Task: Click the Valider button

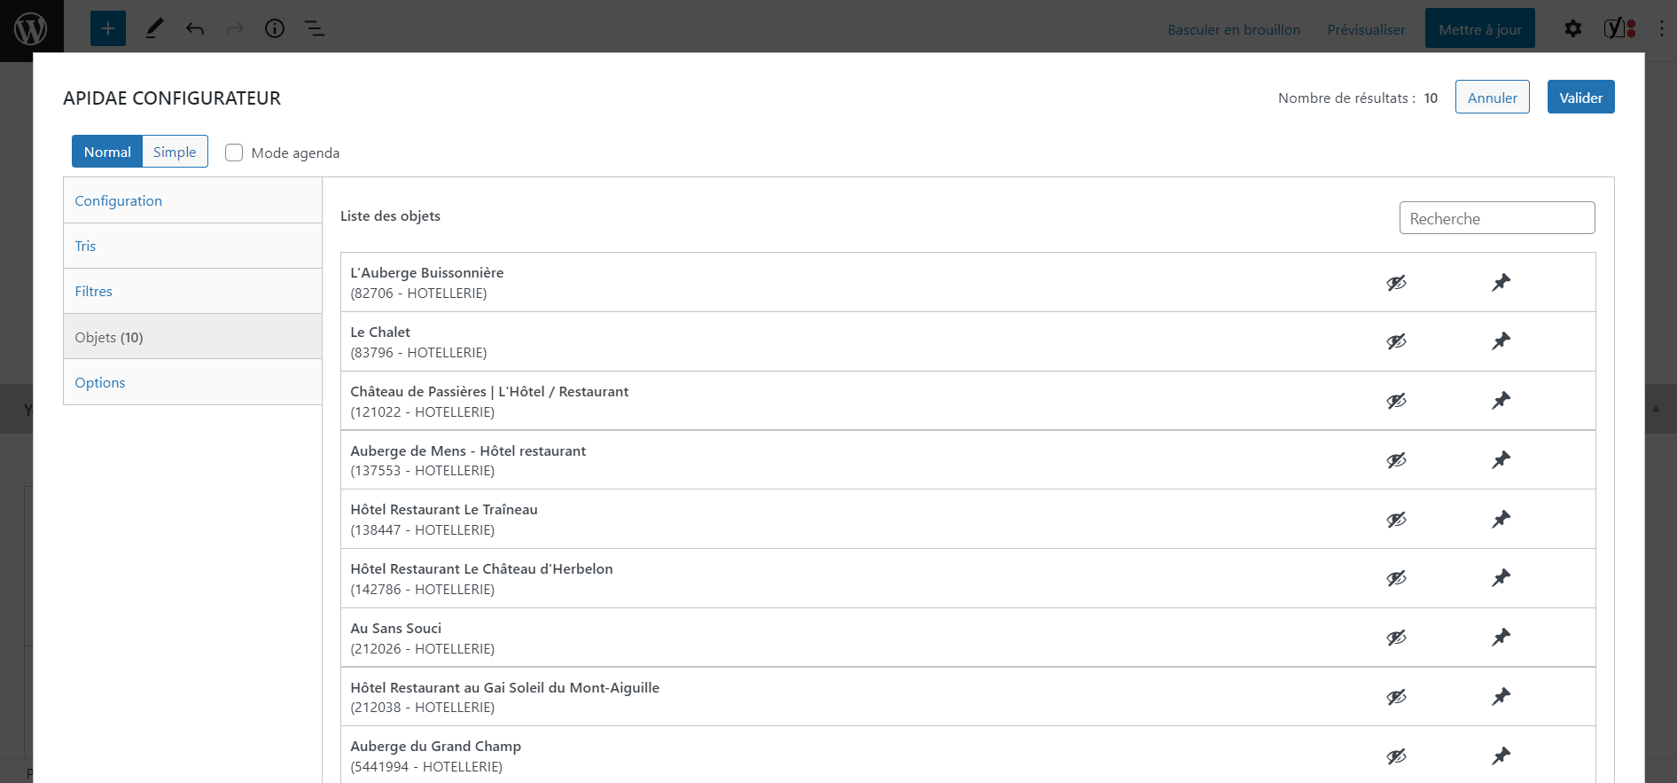Action: [1581, 98]
